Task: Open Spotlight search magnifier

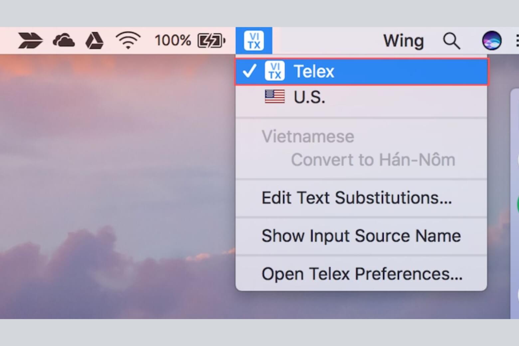Action: [x=451, y=41]
